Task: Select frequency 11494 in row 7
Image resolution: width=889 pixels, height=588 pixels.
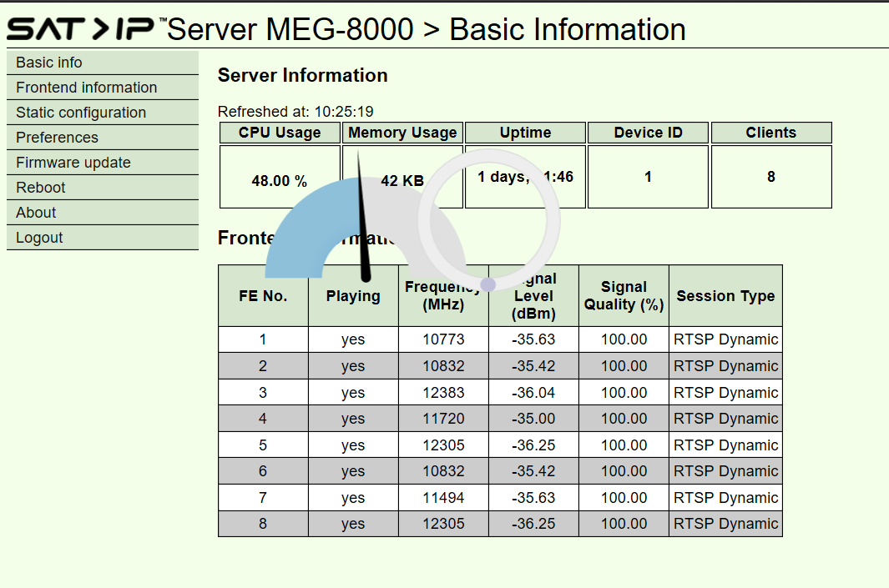Action: [x=443, y=498]
